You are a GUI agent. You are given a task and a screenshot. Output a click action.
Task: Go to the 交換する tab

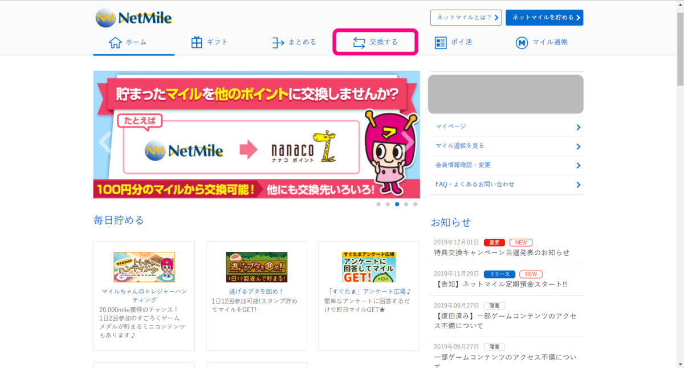coord(376,43)
